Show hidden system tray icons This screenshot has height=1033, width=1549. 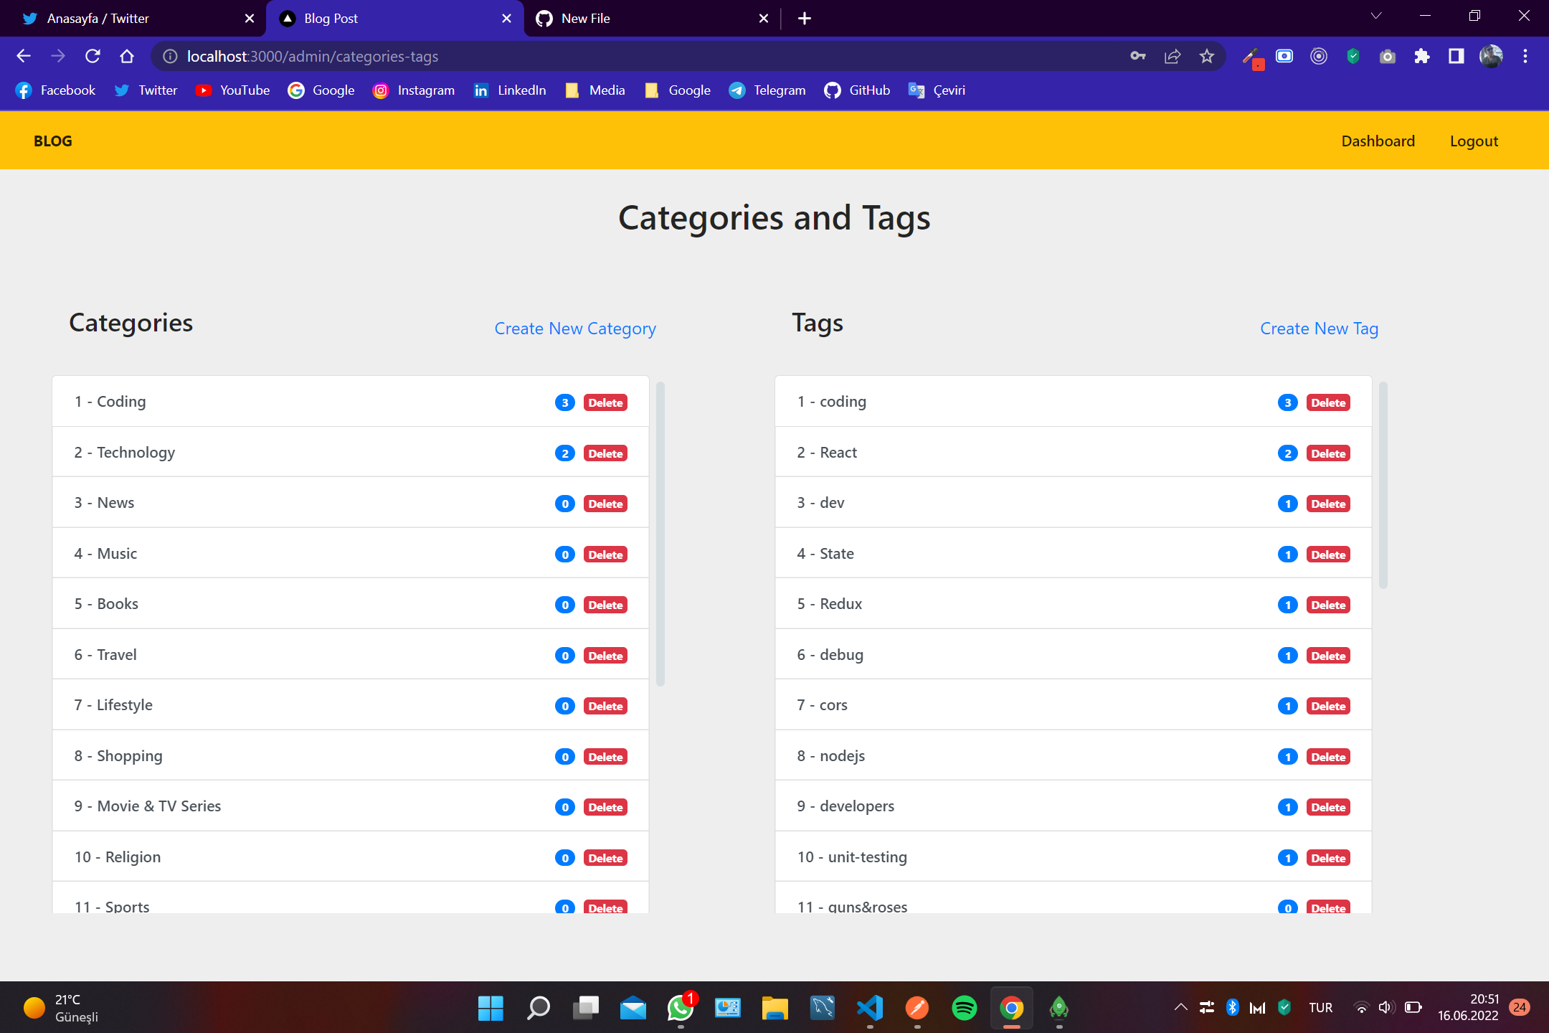tap(1180, 1007)
